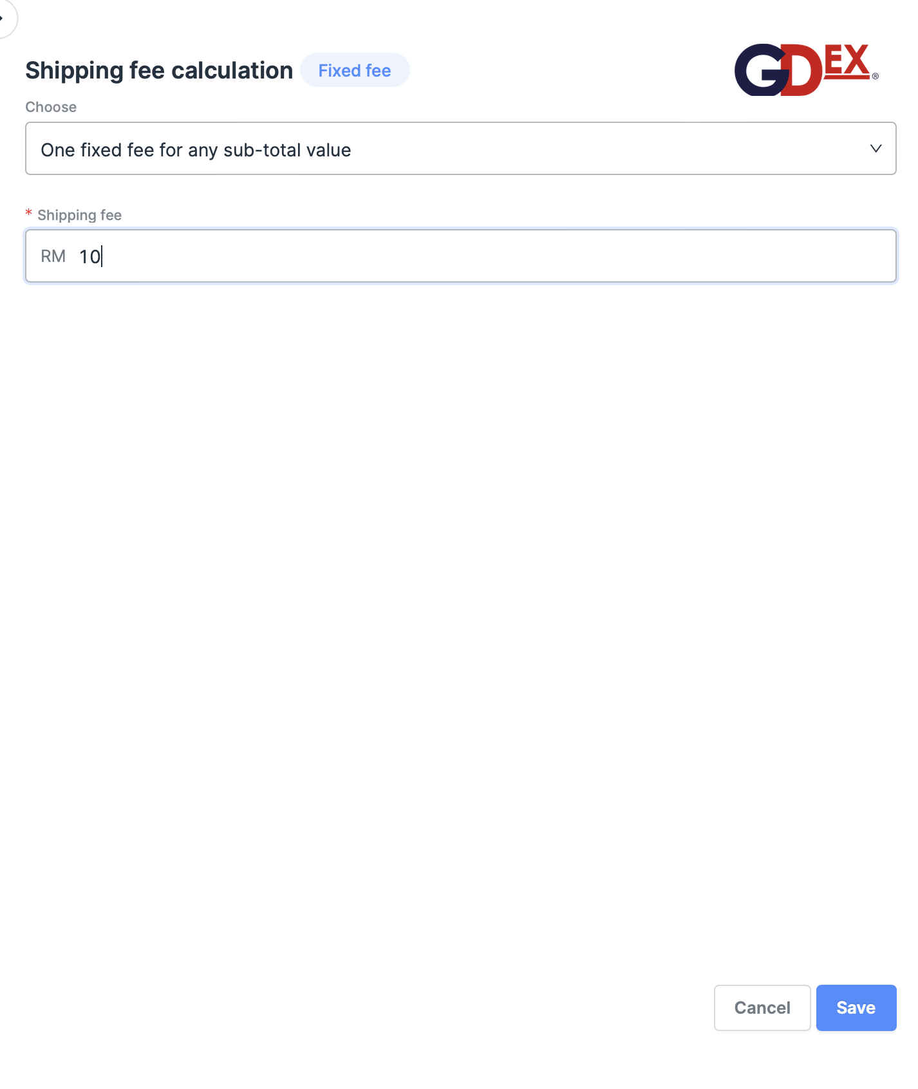
Task: Select the "One fixed fee for any sub-total value" text
Action: click(196, 150)
